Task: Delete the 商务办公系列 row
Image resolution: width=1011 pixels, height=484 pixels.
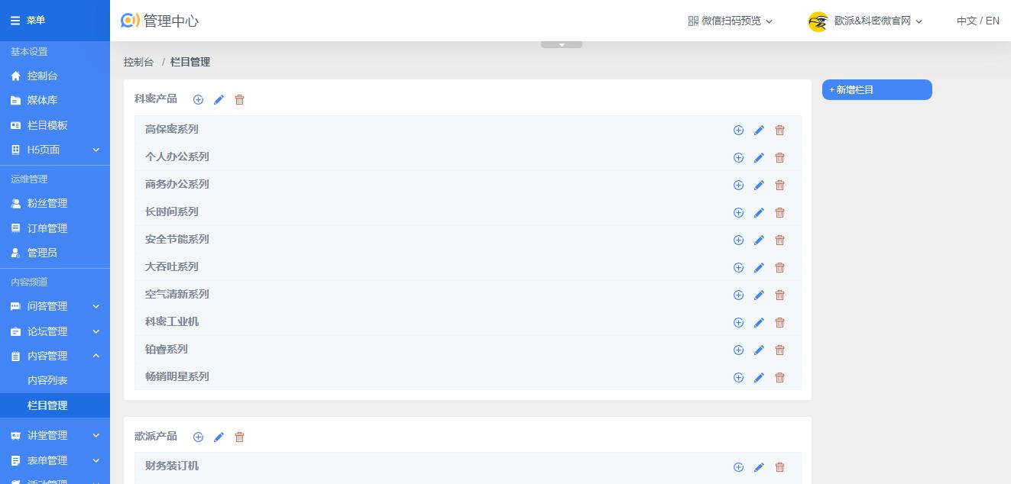Action: (779, 186)
